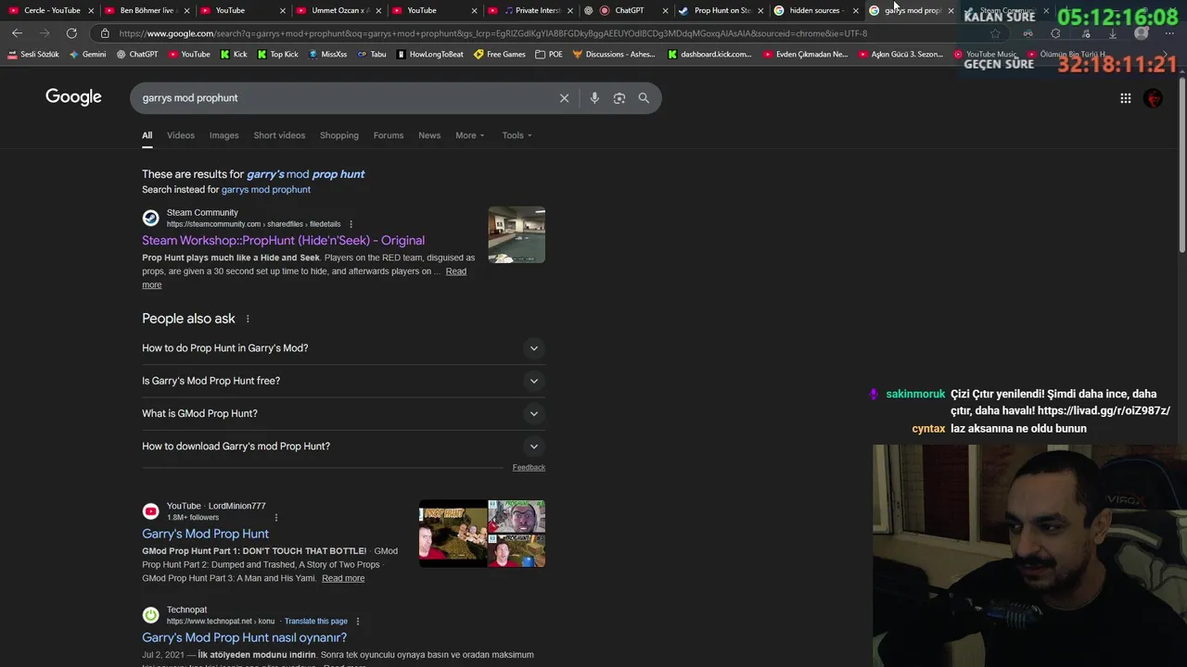Open the media control music note icon
1187x667 pixels.
pyautogui.click(x=1085, y=33)
